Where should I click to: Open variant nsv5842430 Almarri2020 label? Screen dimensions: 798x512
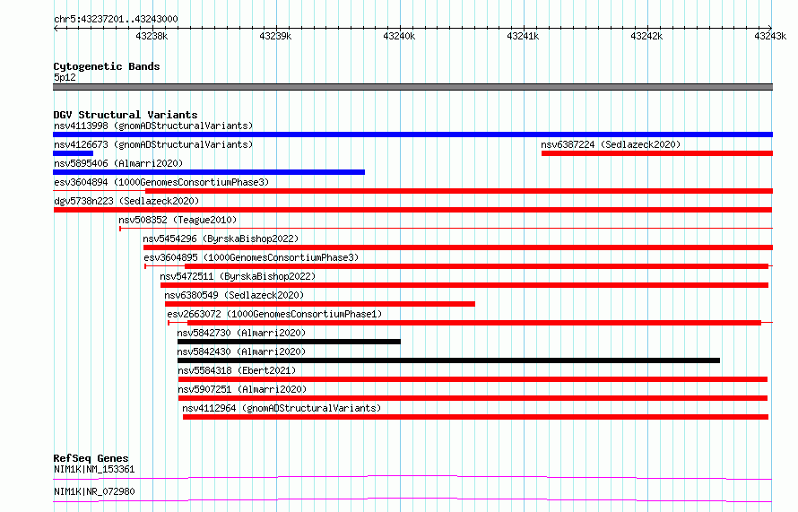point(241,351)
